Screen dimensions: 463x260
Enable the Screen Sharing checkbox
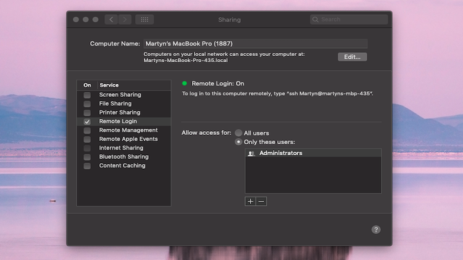tap(87, 95)
